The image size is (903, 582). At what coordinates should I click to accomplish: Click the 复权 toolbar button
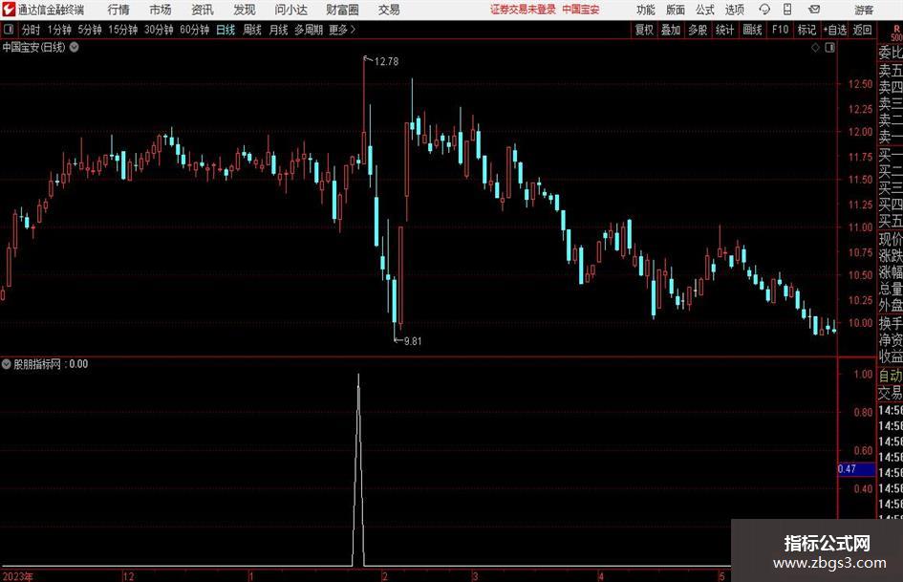[x=644, y=30]
